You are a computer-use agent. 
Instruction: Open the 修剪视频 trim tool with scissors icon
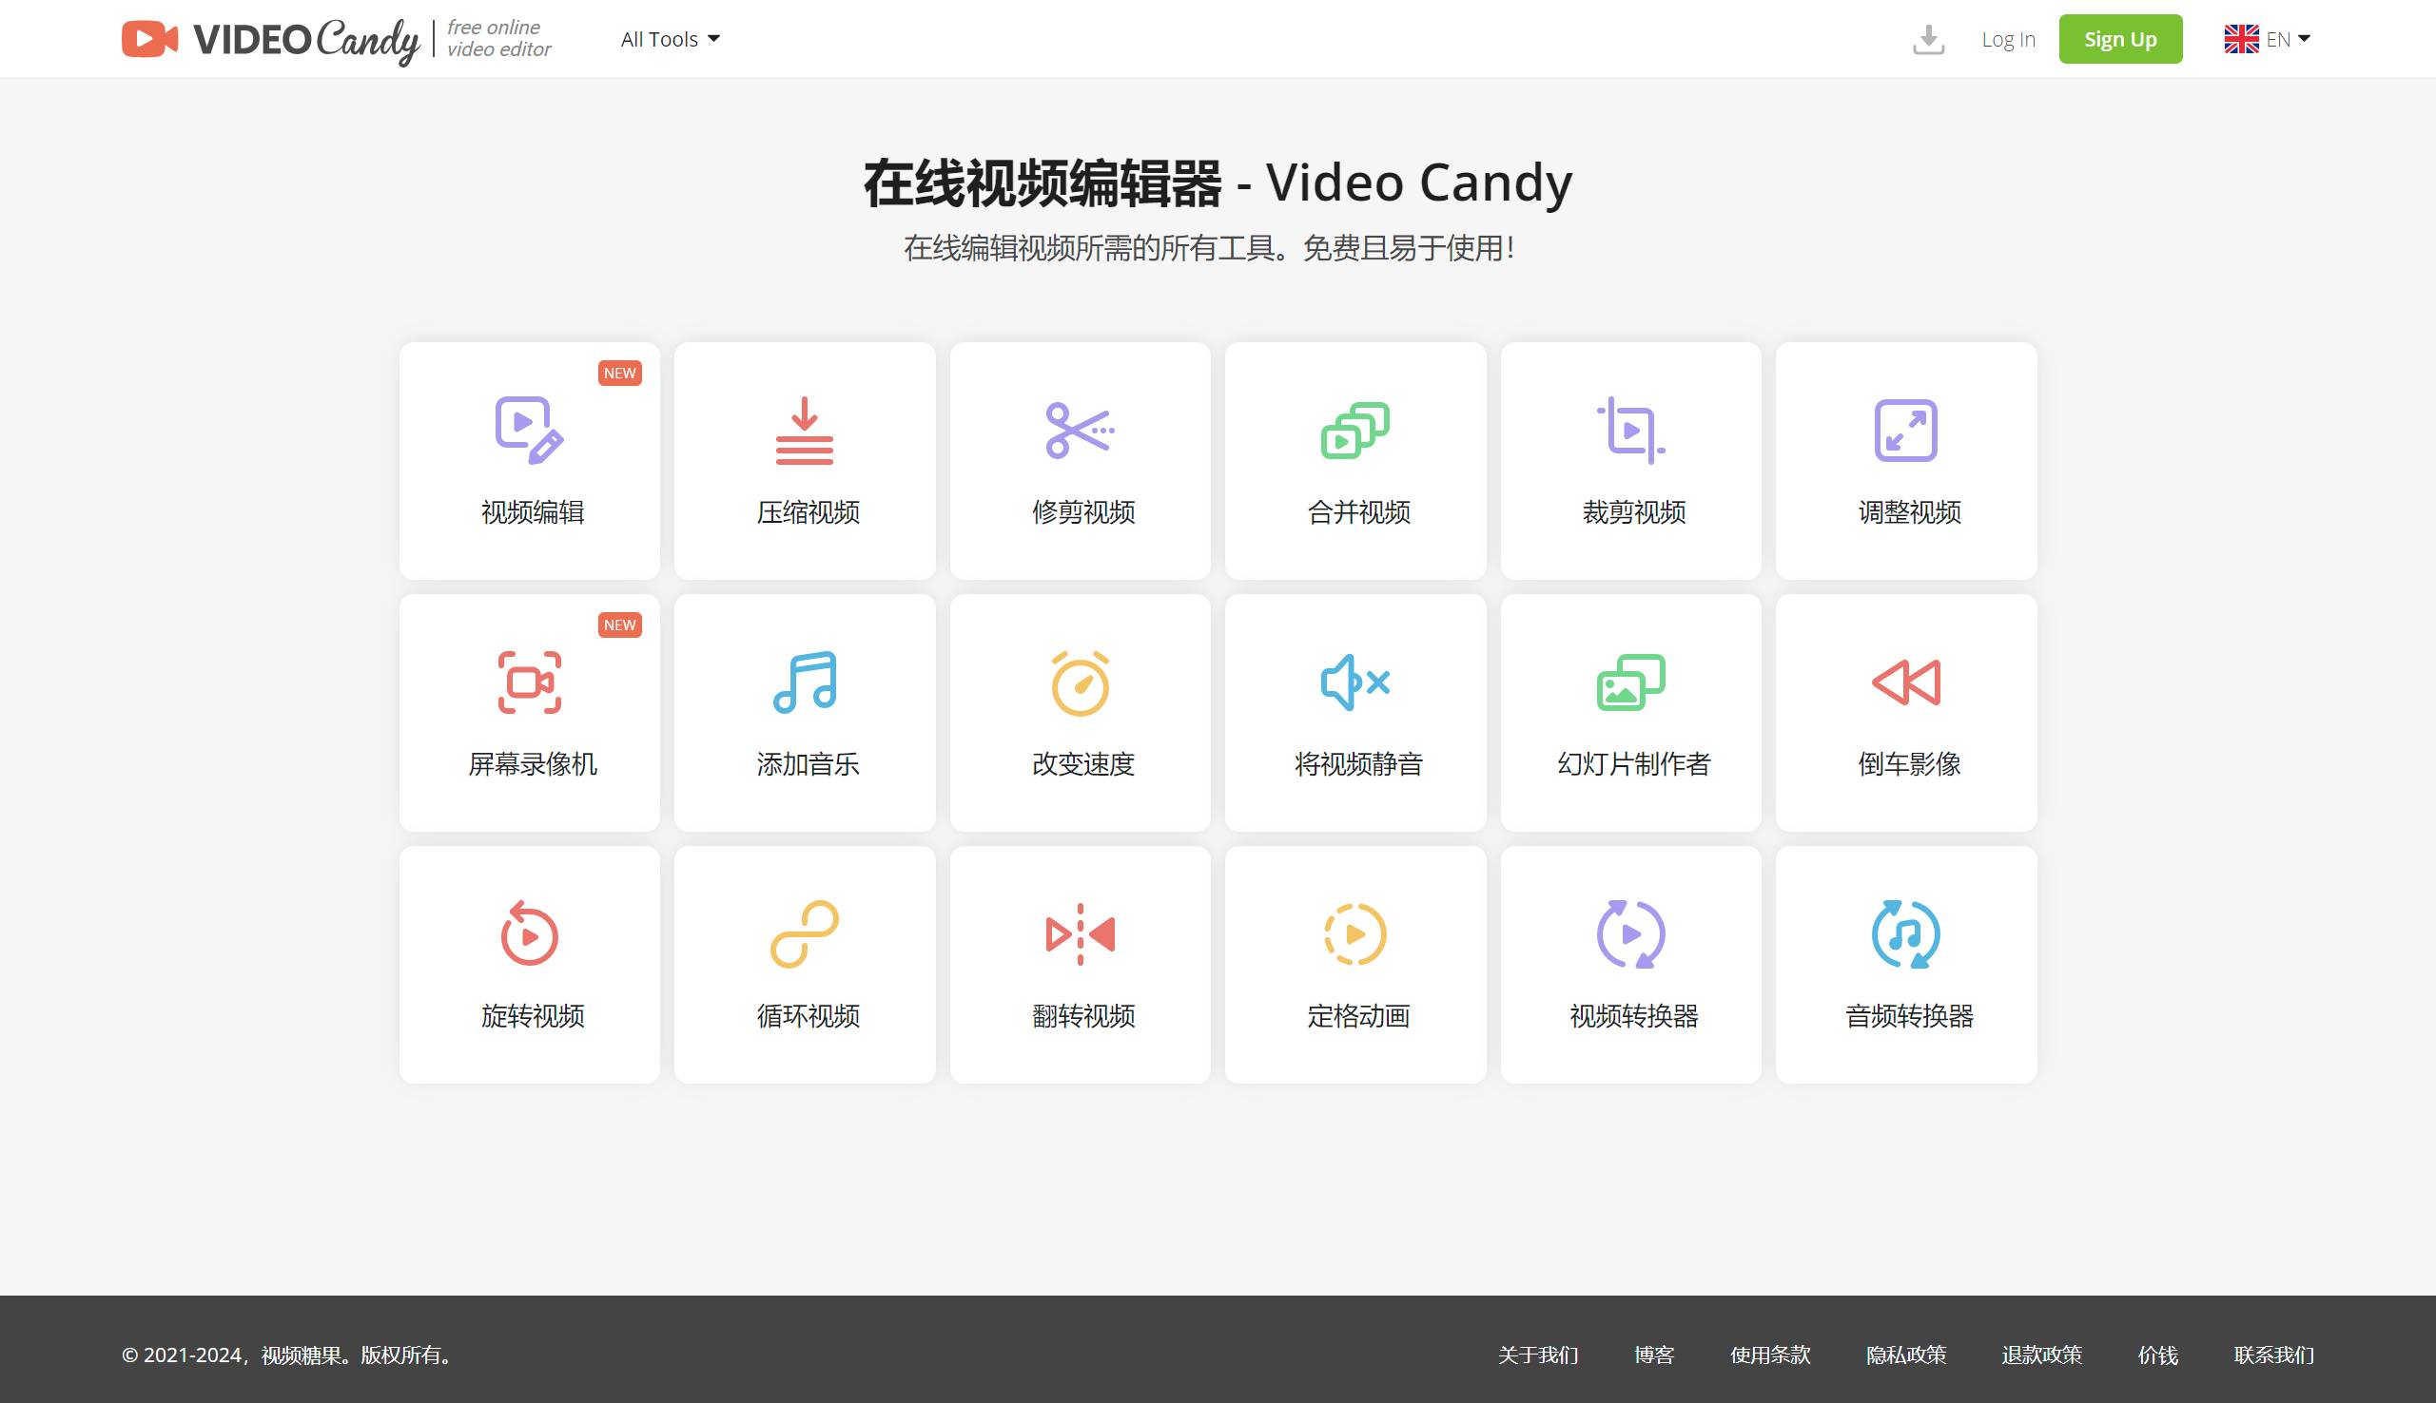1080,461
